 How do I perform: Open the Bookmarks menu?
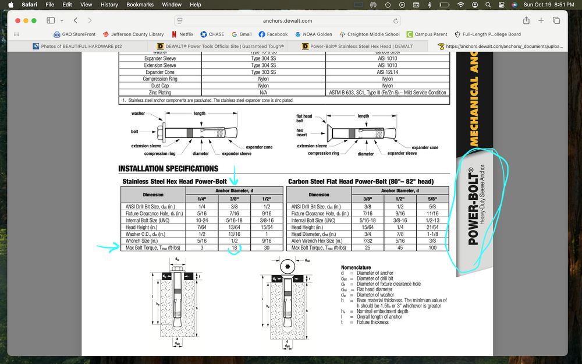(x=140, y=5)
